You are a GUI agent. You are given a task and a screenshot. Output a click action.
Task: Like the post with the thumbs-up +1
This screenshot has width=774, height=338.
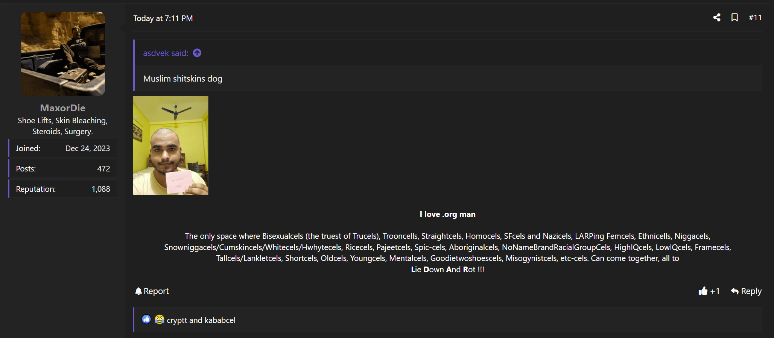tap(709, 291)
